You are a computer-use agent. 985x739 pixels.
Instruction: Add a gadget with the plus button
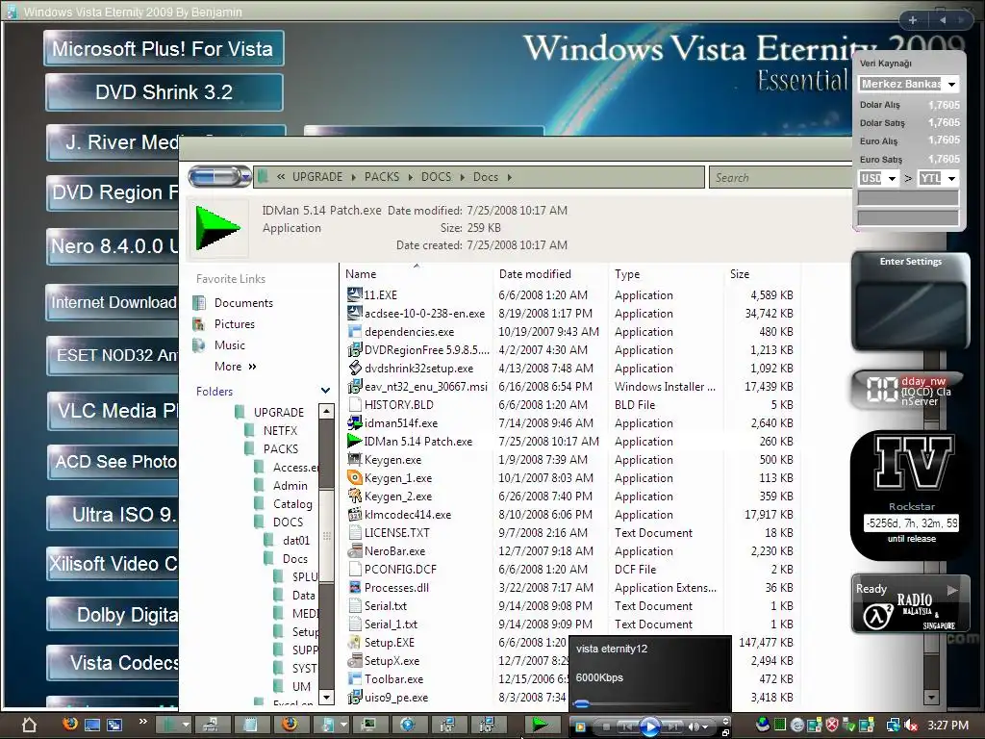[913, 20]
